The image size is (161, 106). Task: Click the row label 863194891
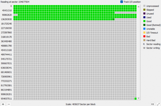(x=6, y=90)
